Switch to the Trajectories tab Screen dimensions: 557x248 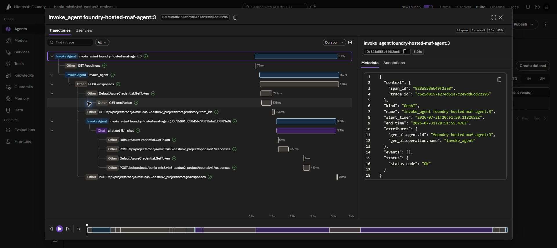[x=60, y=30]
